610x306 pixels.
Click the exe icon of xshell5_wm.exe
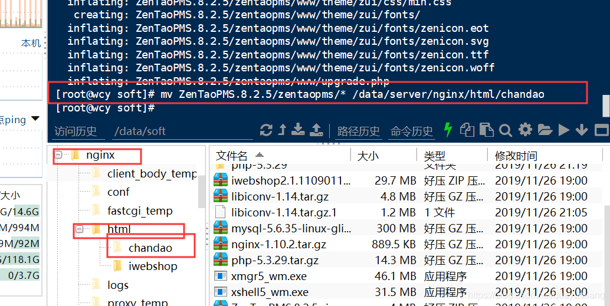pyautogui.click(x=221, y=292)
